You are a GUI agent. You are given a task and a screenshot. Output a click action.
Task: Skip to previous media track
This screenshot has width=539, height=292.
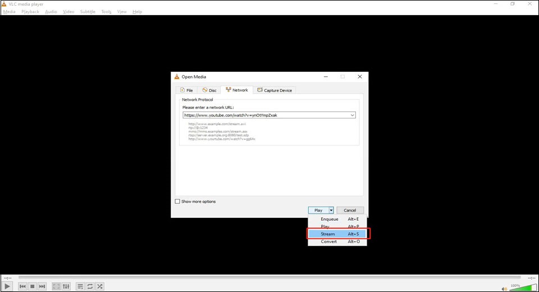22,286
